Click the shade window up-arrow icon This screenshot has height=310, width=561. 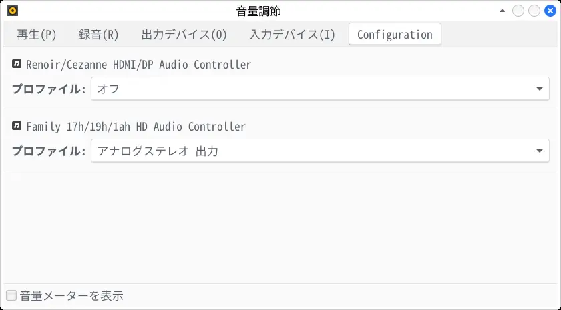pos(502,11)
